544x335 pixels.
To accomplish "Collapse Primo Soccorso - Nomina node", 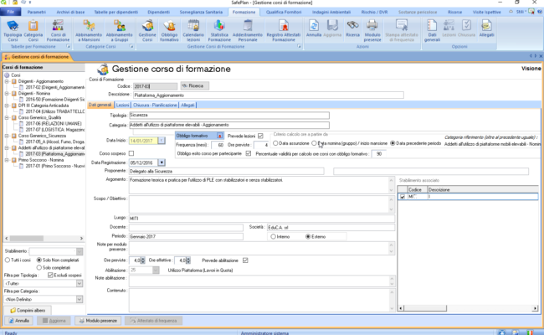I will click(7, 160).
